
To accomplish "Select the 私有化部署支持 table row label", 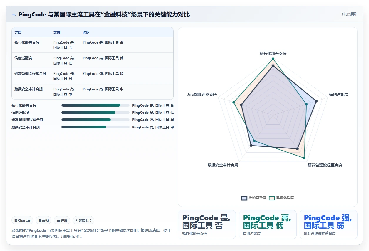I will click(x=27, y=42).
